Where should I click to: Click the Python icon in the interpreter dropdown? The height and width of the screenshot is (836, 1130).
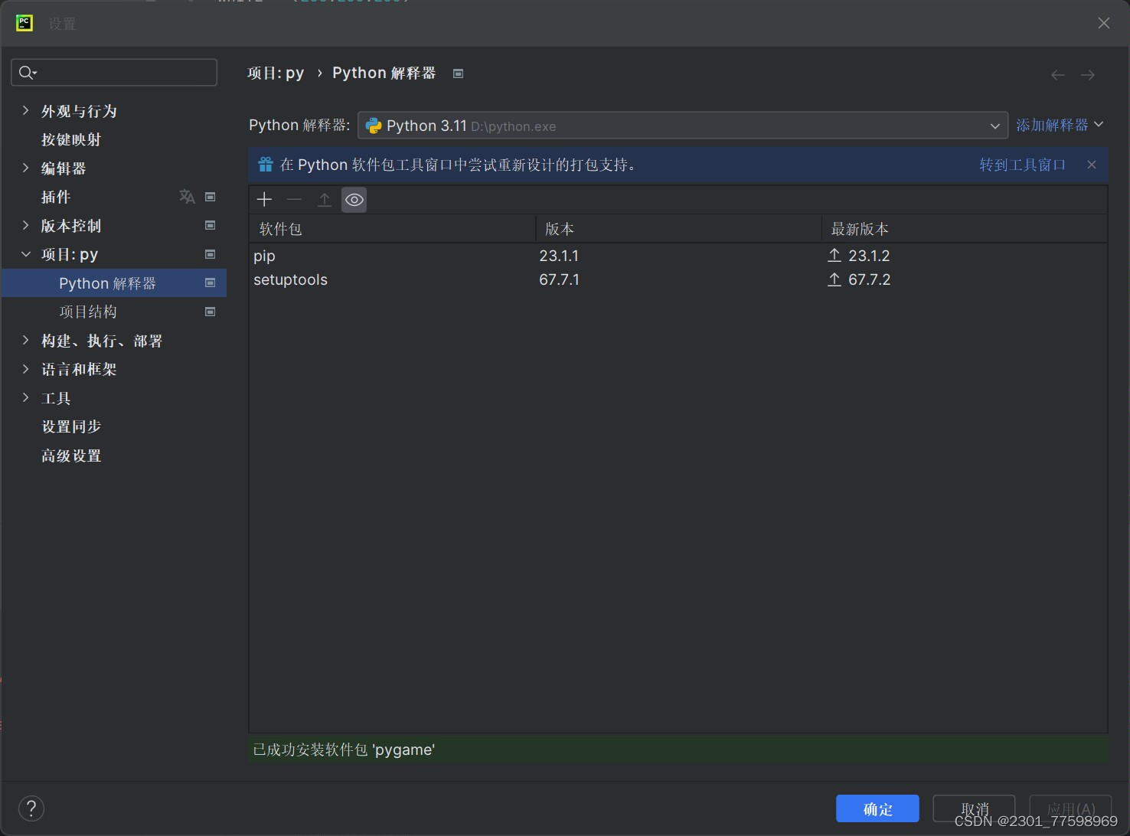374,126
